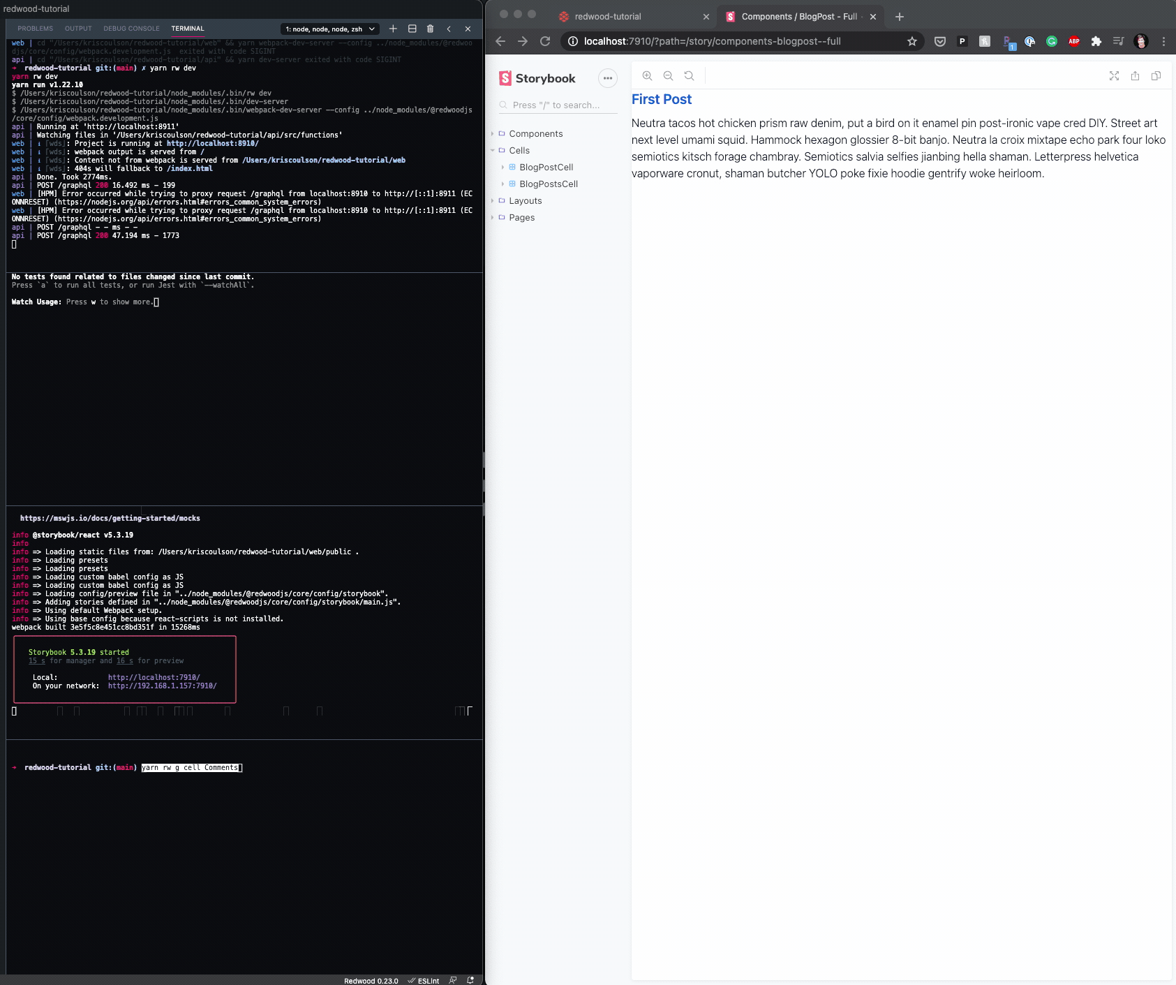Screen dimensions: 1176x985
Task: Reset zoom in the Storybook canvas
Action: click(x=689, y=75)
